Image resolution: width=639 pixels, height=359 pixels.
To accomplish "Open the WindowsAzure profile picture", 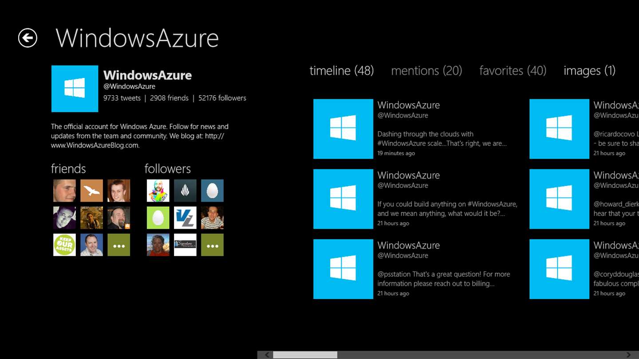I will pos(75,89).
